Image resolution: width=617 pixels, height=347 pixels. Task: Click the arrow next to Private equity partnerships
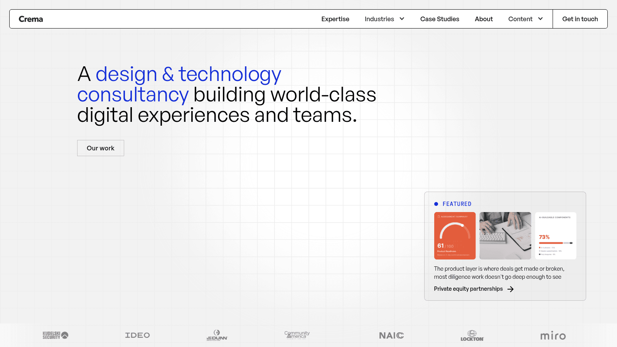tap(511, 289)
